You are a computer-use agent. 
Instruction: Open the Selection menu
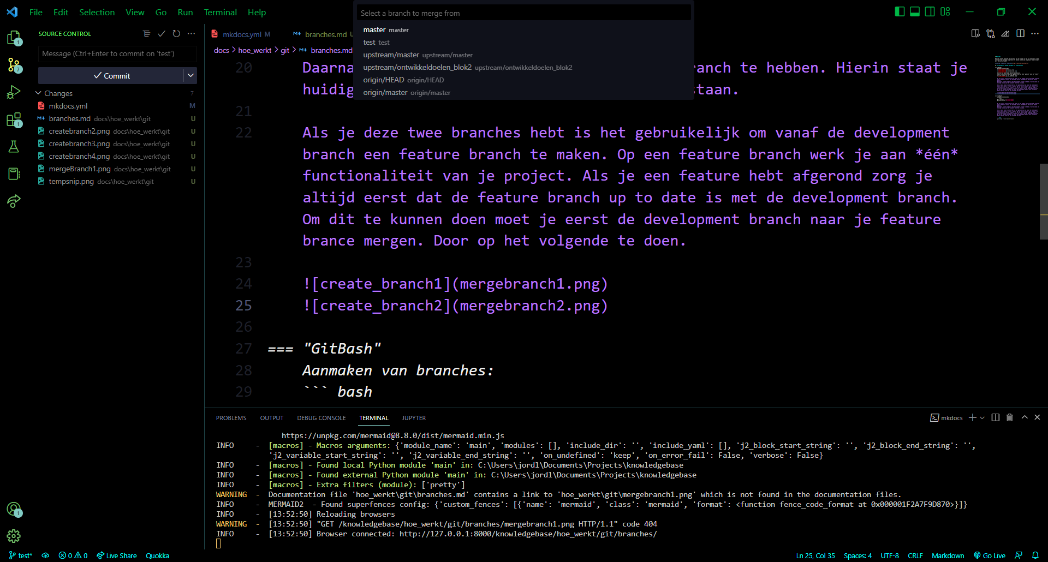pyautogui.click(x=97, y=12)
